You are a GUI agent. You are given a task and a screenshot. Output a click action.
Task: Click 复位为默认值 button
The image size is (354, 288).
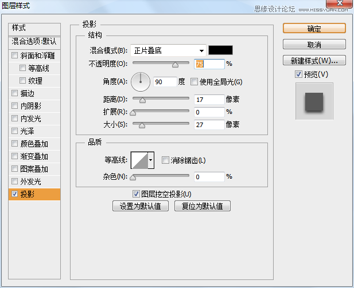coord(203,206)
